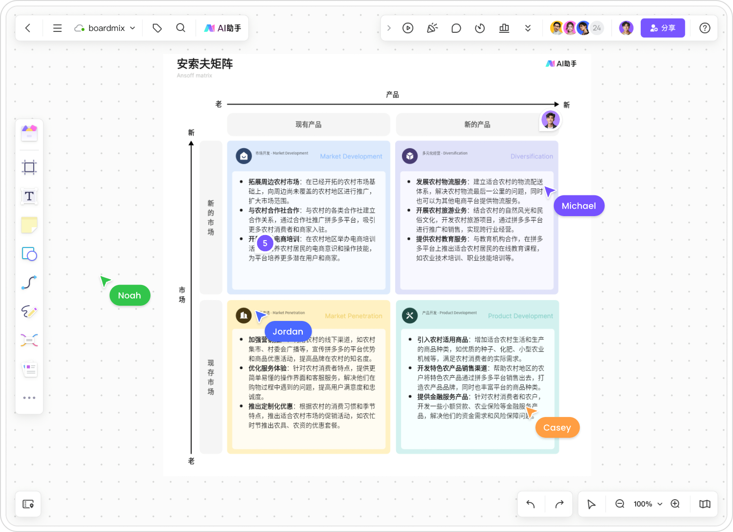Go back with the left arrow
The width and height of the screenshot is (733, 532).
click(28, 28)
